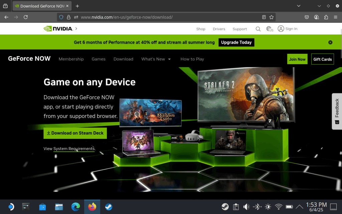The height and width of the screenshot is (214, 342).
Task: Expand the list all tabs chevron
Action: click(x=299, y=6)
